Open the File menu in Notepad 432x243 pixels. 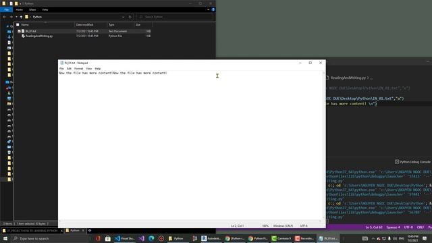click(x=61, y=69)
